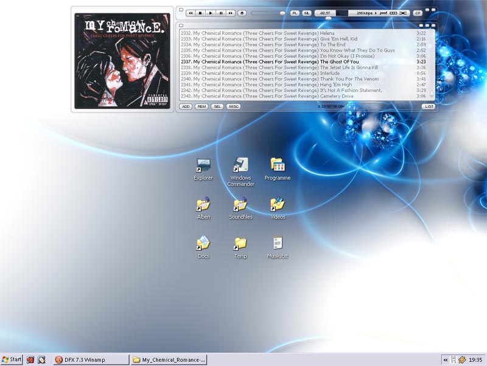Select track 2338 The Jetset Life Is Gonna Kill
This screenshot has height=366, width=487.
[303, 68]
